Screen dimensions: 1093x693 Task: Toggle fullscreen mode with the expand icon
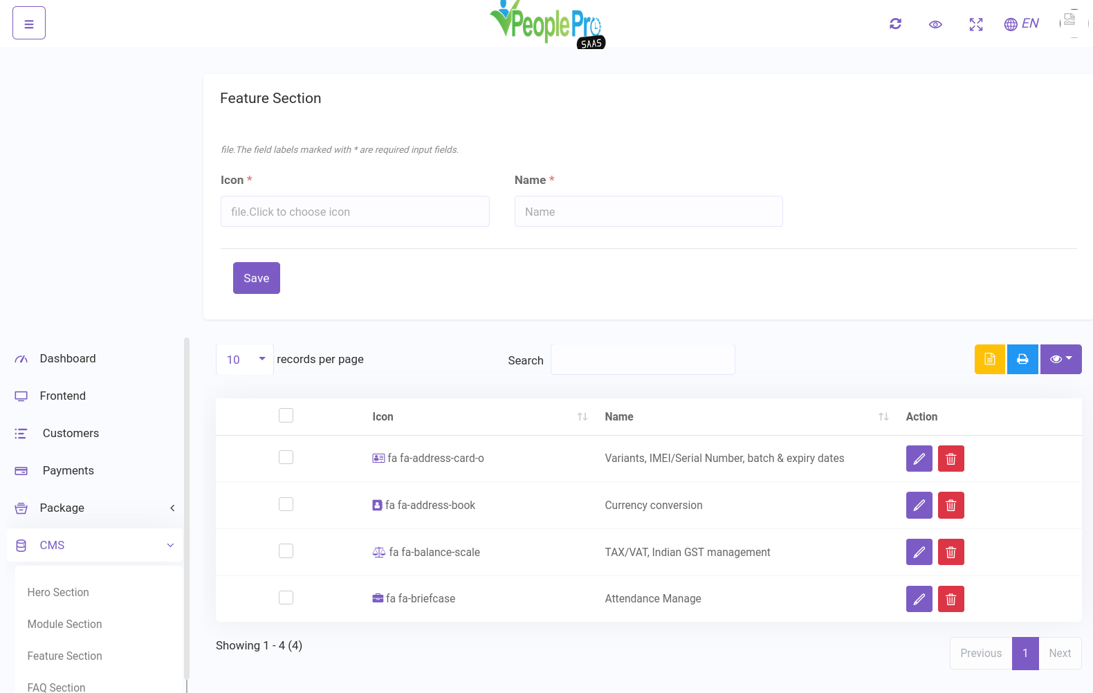(975, 25)
